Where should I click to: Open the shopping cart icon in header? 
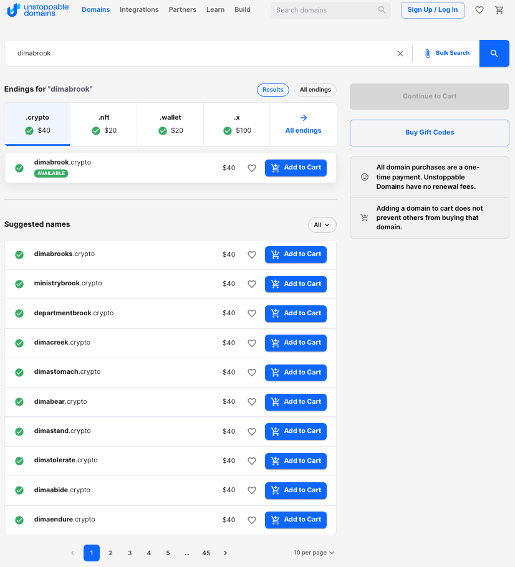point(499,10)
